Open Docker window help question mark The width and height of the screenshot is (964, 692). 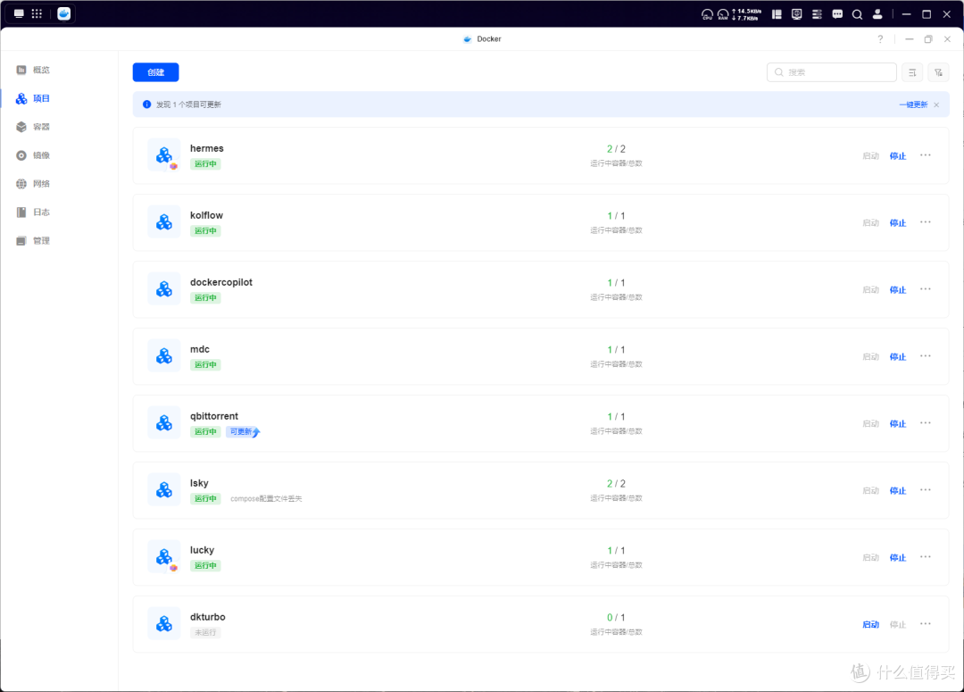(880, 38)
